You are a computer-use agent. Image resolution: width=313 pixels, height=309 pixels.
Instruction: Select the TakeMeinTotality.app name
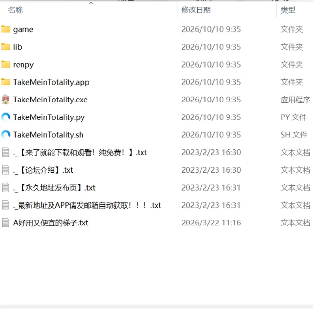pos(51,82)
